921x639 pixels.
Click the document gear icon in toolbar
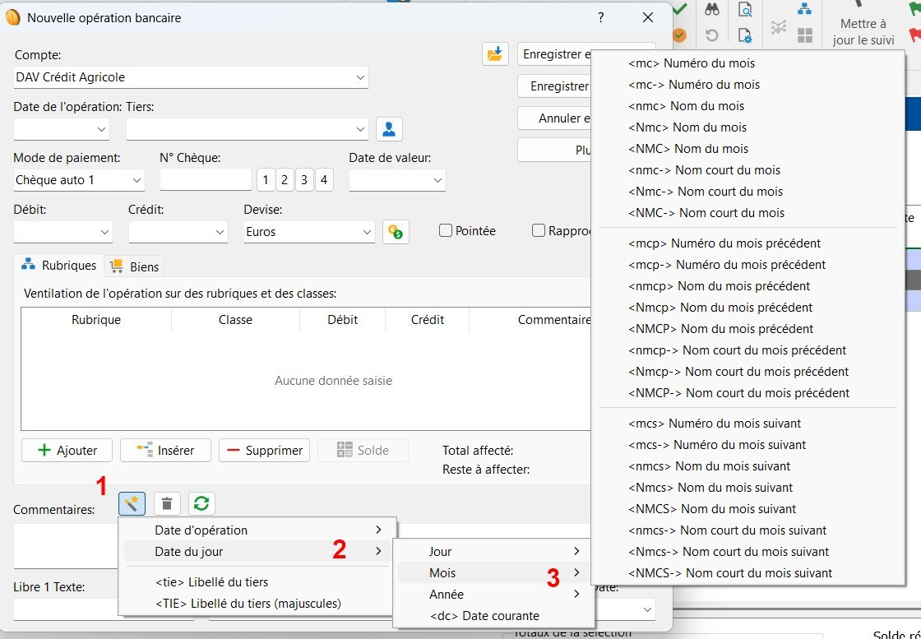tap(745, 35)
